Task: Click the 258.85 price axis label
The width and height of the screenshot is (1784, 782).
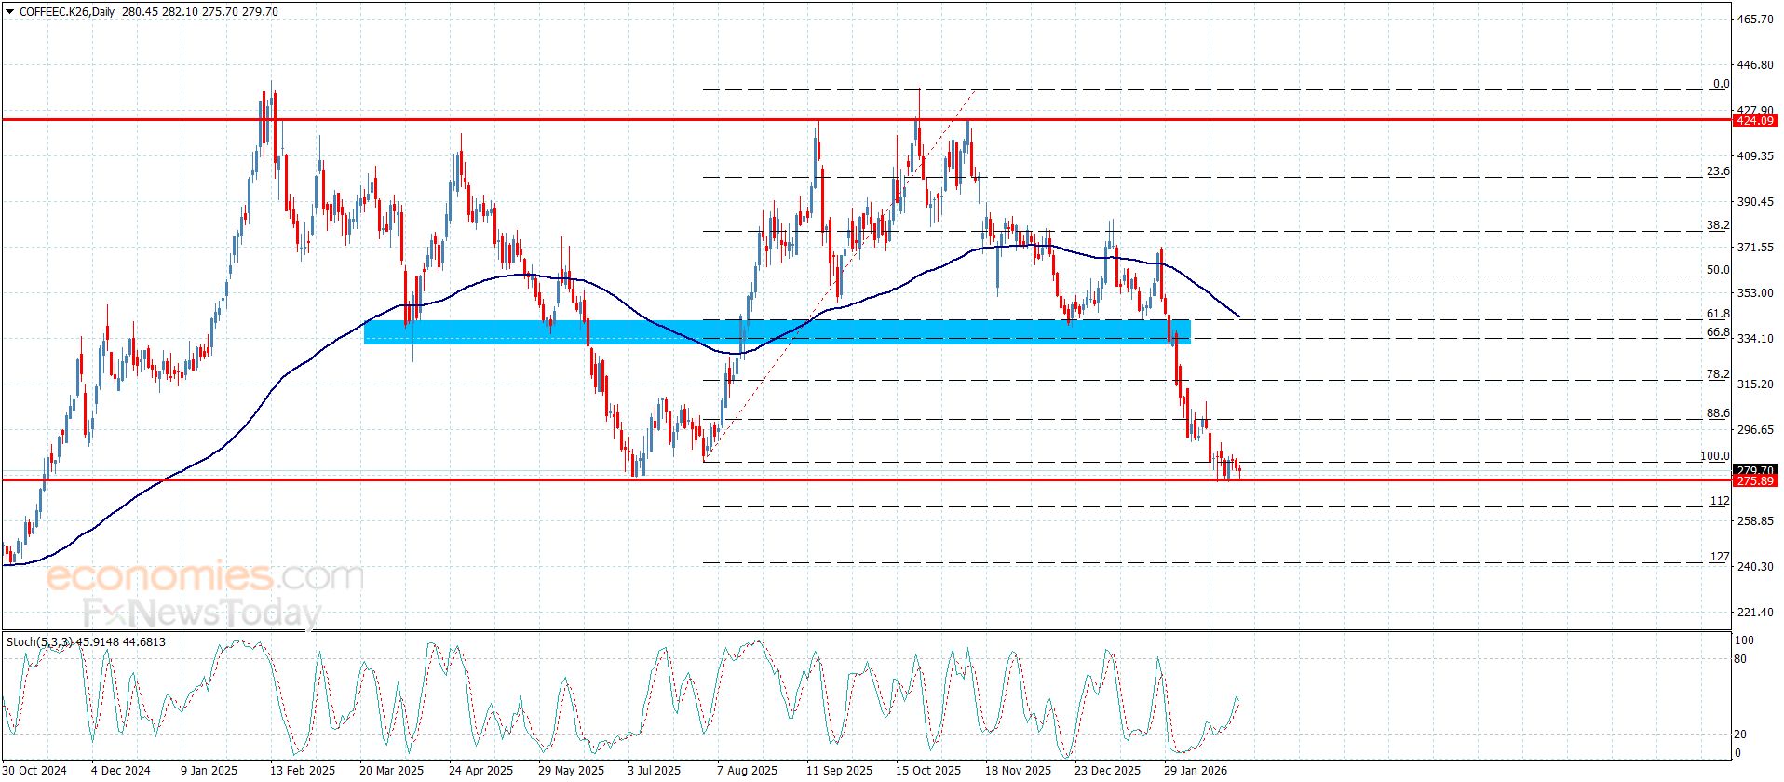Action: 1756,521
